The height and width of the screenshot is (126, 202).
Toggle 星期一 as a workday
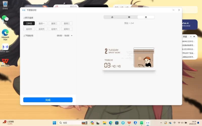pos(42,23)
